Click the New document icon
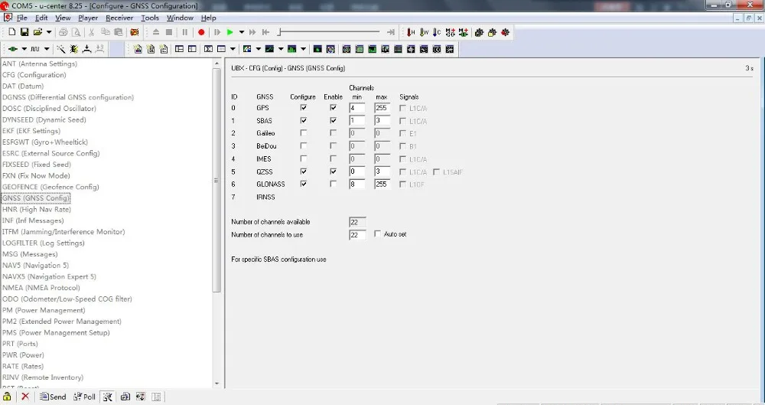 [x=11, y=32]
